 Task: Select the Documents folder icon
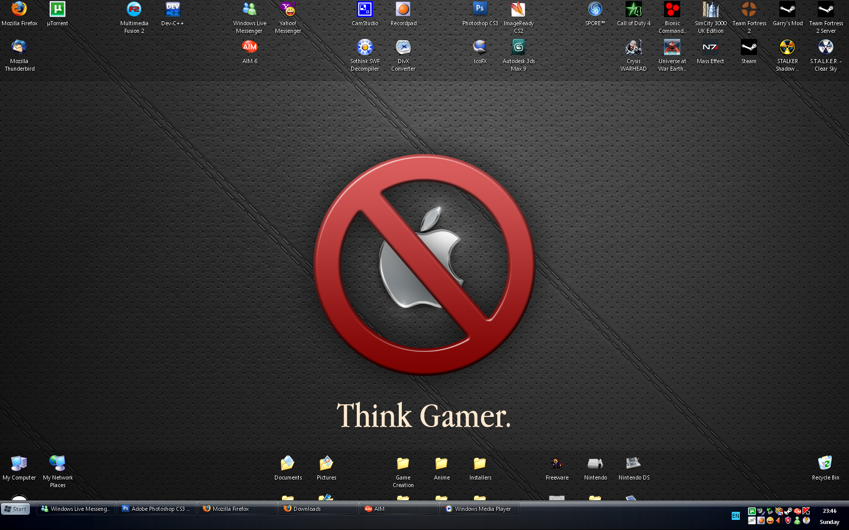pos(288,468)
